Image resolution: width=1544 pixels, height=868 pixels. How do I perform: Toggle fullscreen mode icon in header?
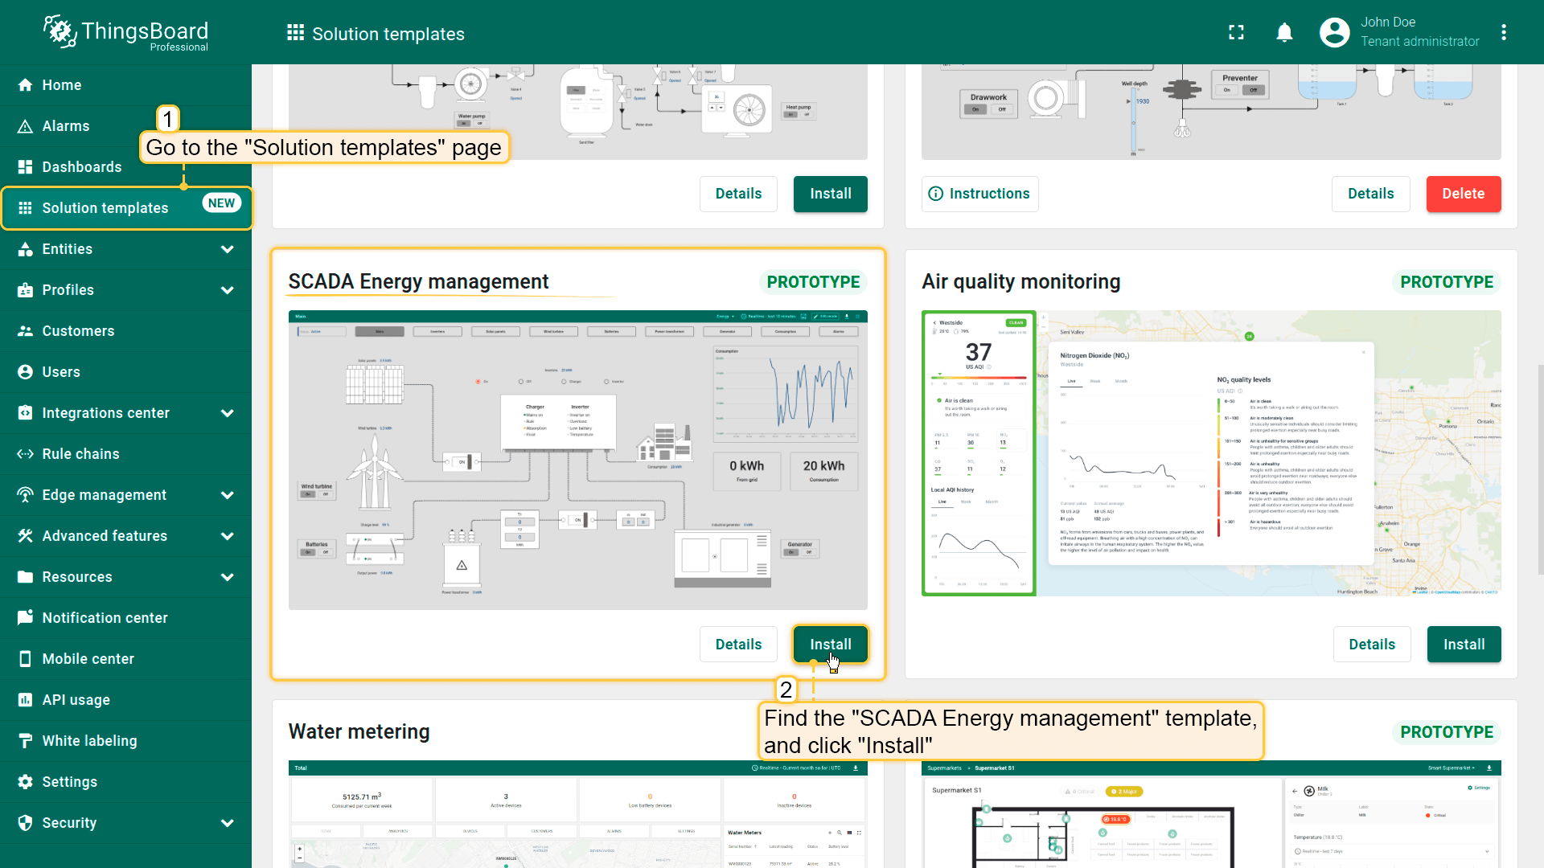point(1236,32)
